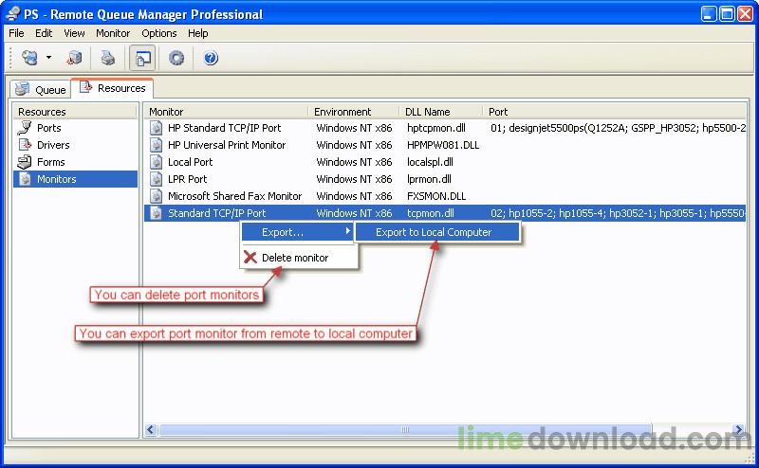Viewport: 759px width, 468px height.
Task: Click localspl.dll cell
Action: pos(430,162)
